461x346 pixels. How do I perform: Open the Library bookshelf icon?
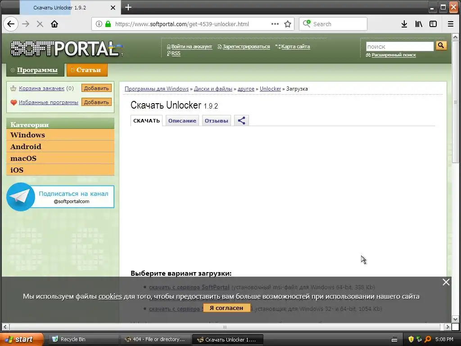[419, 24]
